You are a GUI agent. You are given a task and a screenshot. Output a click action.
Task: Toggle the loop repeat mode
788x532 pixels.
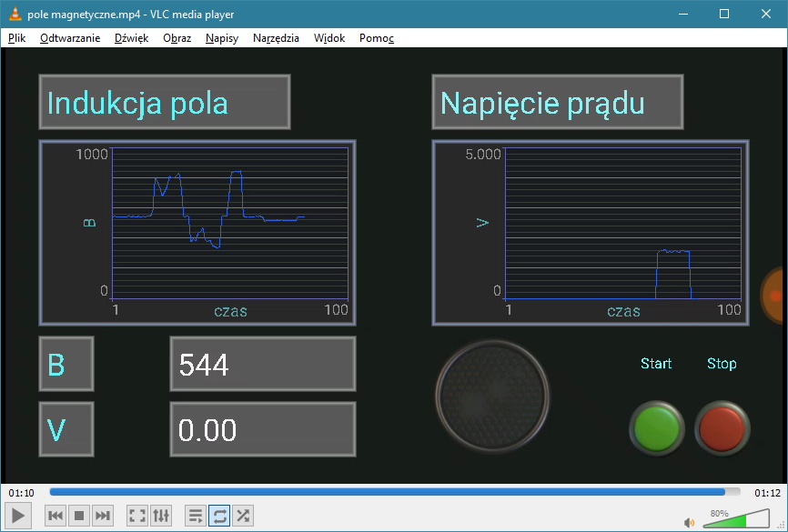(219, 516)
